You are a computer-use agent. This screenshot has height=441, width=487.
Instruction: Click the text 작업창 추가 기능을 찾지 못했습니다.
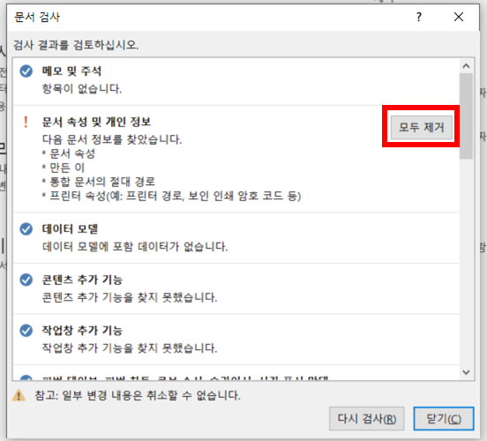click(130, 348)
